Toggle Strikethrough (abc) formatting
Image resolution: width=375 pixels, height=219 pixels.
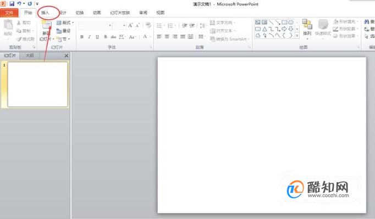point(113,37)
